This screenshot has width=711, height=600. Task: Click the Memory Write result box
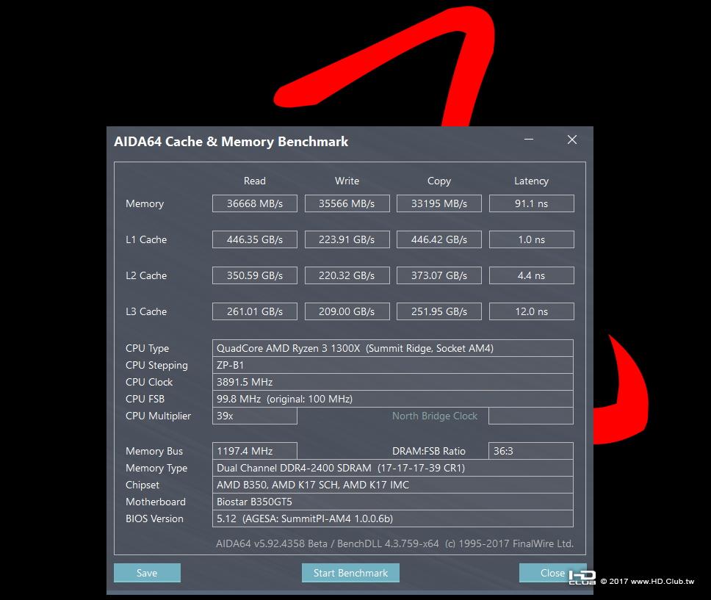347,203
